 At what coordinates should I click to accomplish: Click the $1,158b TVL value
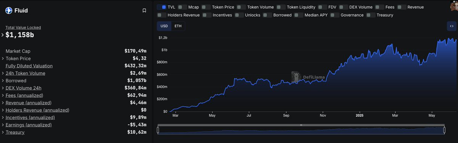[x=19, y=35]
